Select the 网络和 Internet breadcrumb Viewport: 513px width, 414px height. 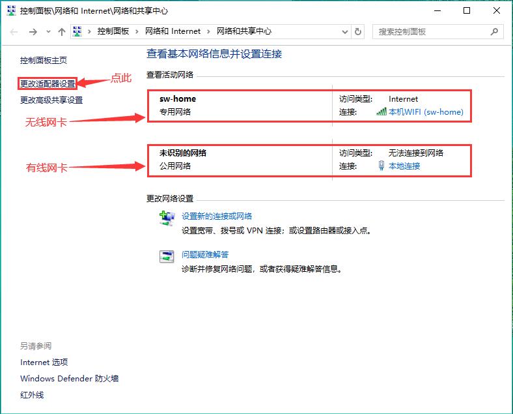tap(173, 31)
